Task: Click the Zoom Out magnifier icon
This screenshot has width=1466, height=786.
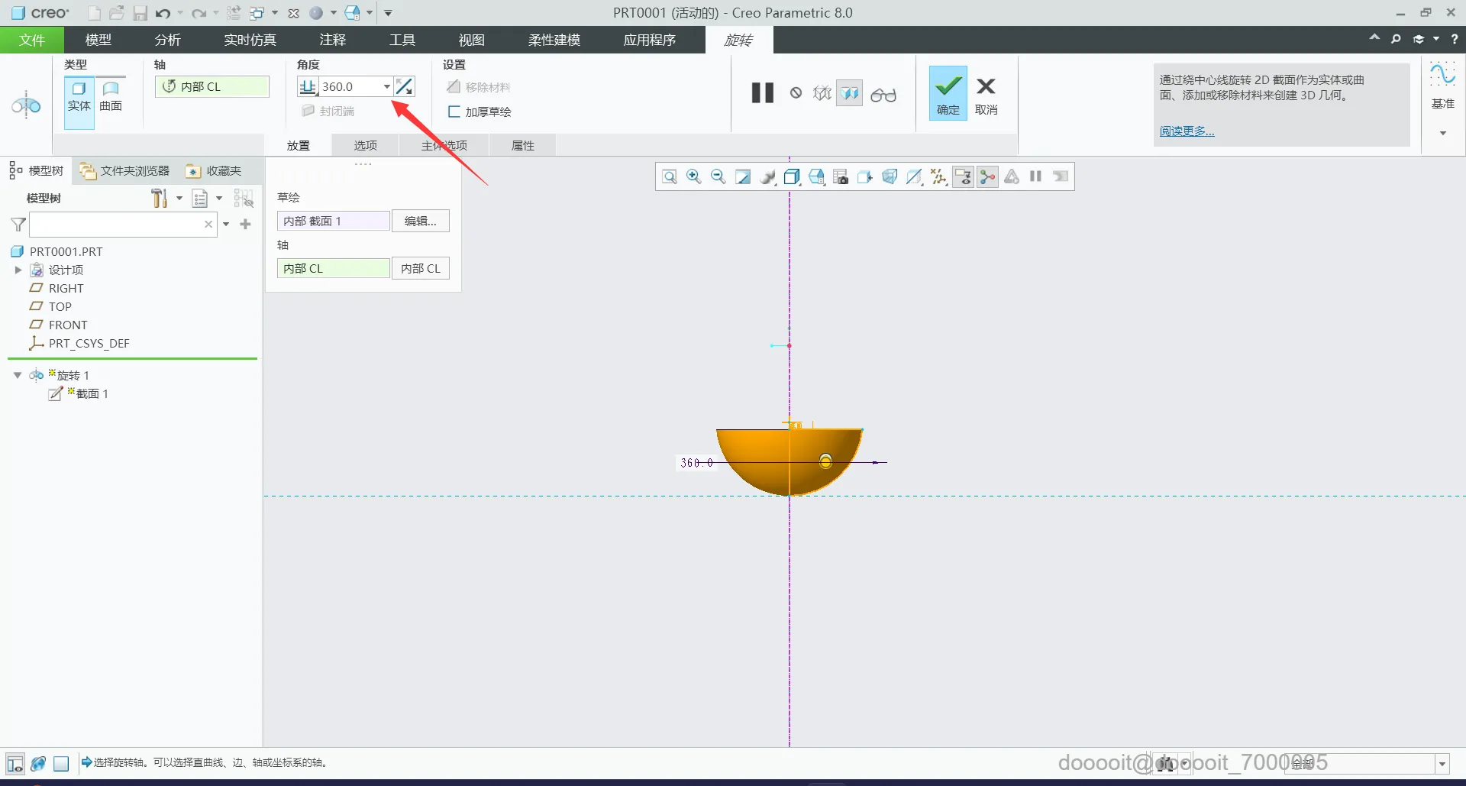Action: coord(718,177)
